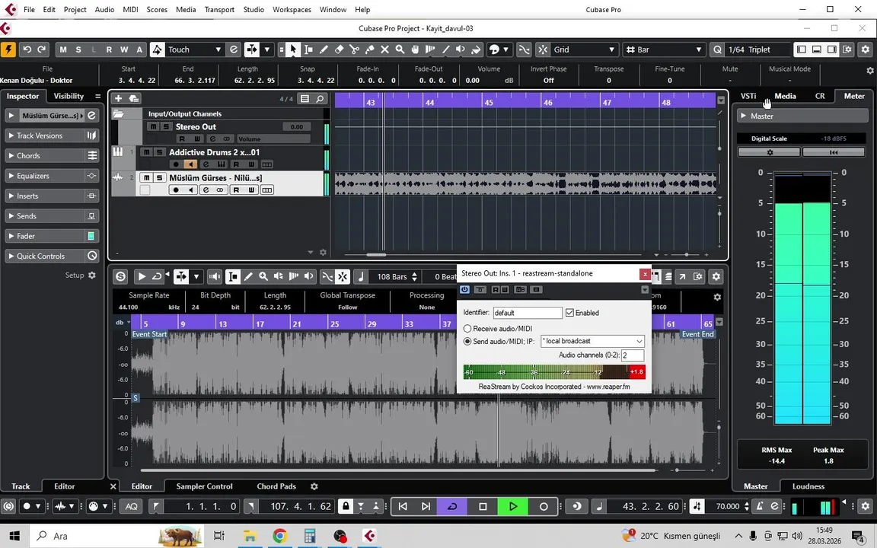Screen dimensions: 877x548
Task: Click the Edit Channel Settings icon on Müslüm Gürses track
Action: pyautogui.click(x=206, y=190)
